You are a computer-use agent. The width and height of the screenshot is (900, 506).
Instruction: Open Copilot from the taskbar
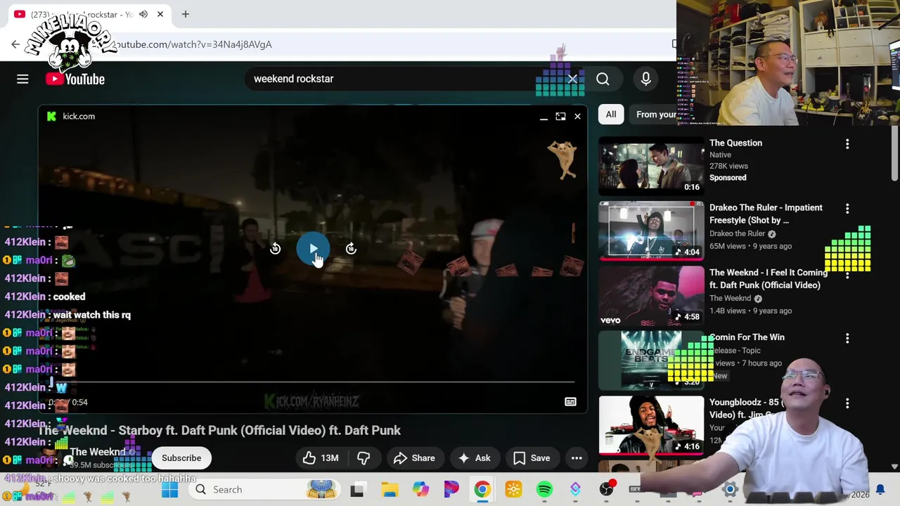[420, 490]
